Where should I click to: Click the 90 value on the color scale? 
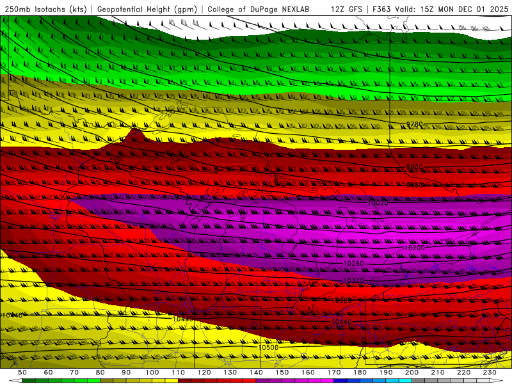(126, 372)
